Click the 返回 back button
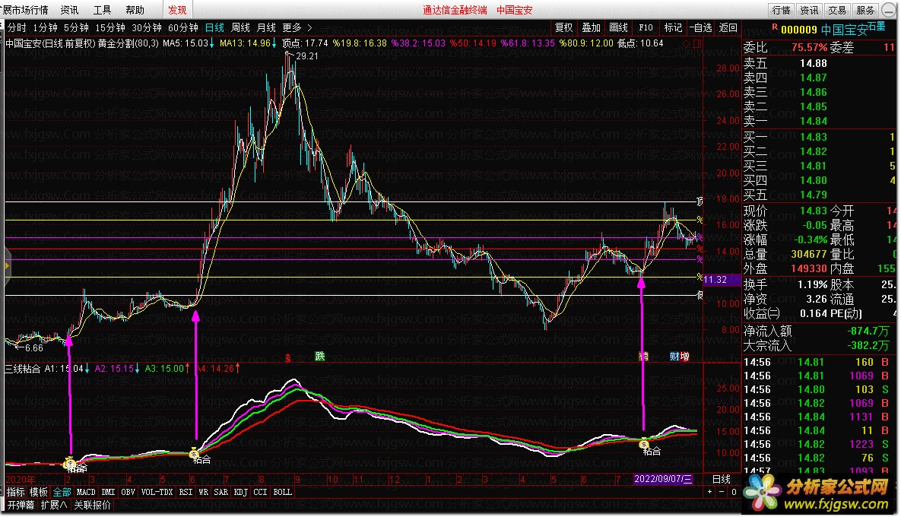Image resolution: width=901 pixels, height=517 pixels. pyautogui.click(x=728, y=27)
